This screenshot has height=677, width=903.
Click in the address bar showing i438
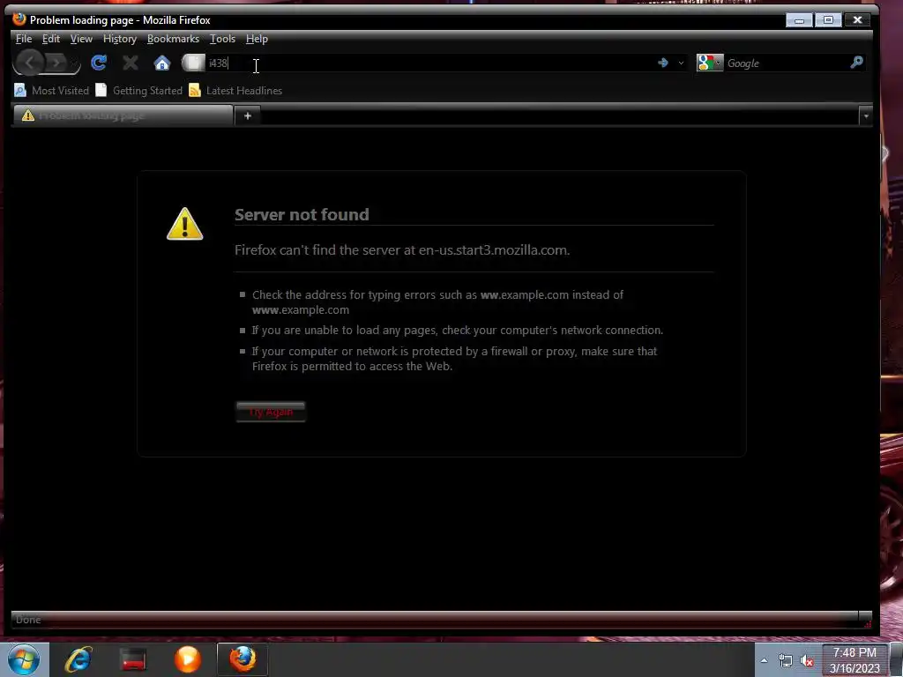[x=430, y=63]
